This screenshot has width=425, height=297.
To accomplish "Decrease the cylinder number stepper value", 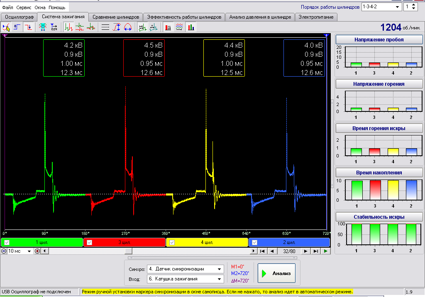I will [x=414, y=9].
